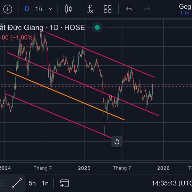Viewport: 192px width, 192px height.
Task: Open the Geg layout name menu
Action: tap(185, 6)
